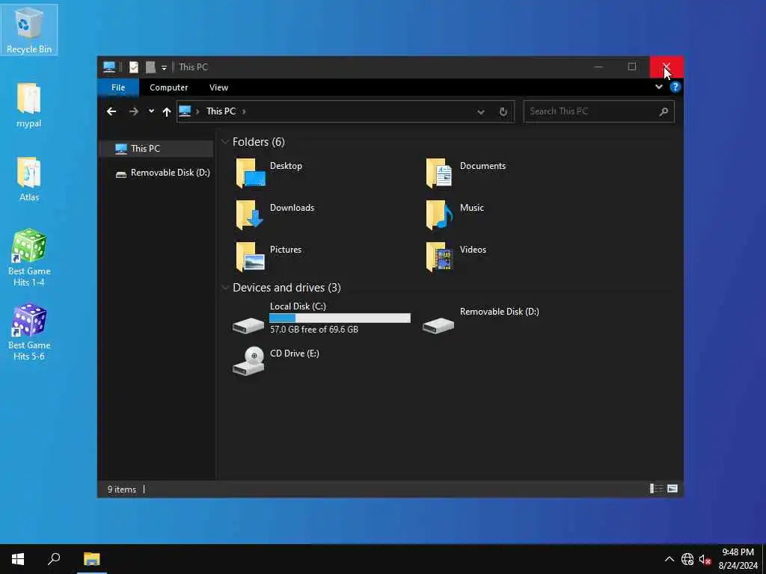Image resolution: width=766 pixels, height=574 pixels.
Task: Refresh This PC view
Action: coord(503,112)
